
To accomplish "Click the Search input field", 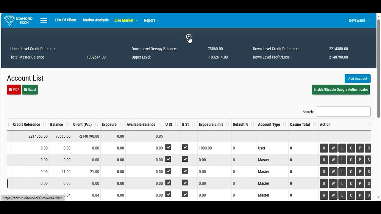I will 343,112.
